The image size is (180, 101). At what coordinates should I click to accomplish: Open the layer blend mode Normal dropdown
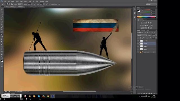(142, 35)
